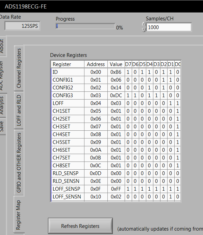The width and height of the screenshot is (203, 235).
Task: Click the 0xFF value for LOFF_SENSP
Action: [116, 189]
